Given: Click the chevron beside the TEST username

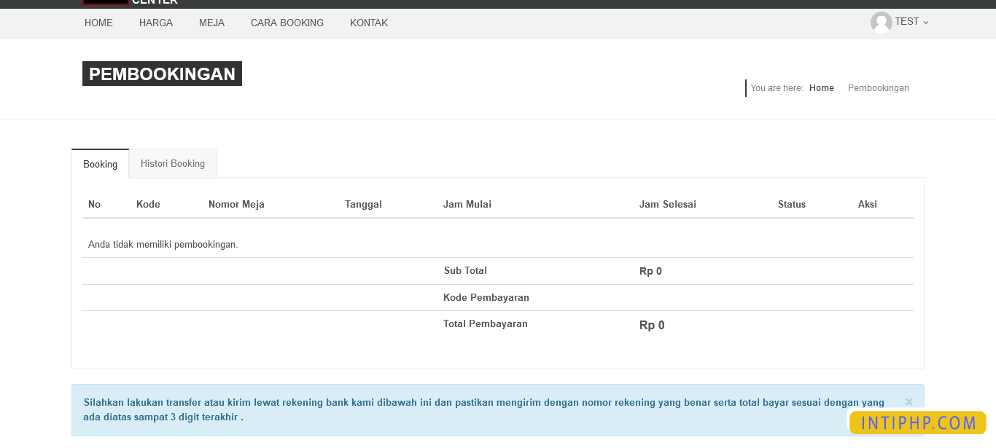Looking at the screenshot, I should pos(925,22).
